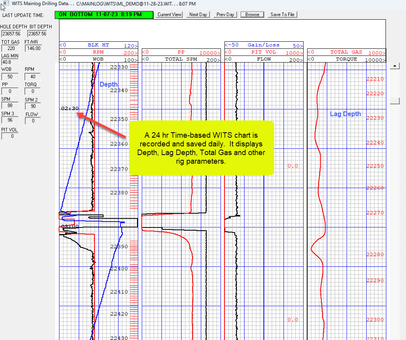The image size is (406, 340).
Task: Click the Current View button
Action: click(x=169, y=15)
